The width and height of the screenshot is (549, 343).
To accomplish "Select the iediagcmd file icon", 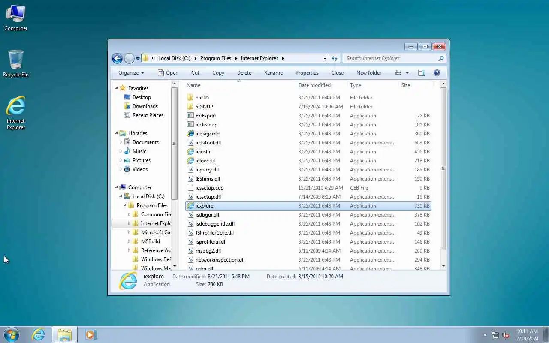I will tap(191, 134).
